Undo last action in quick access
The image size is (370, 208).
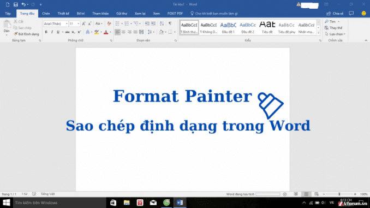click(x=23, y=4)
